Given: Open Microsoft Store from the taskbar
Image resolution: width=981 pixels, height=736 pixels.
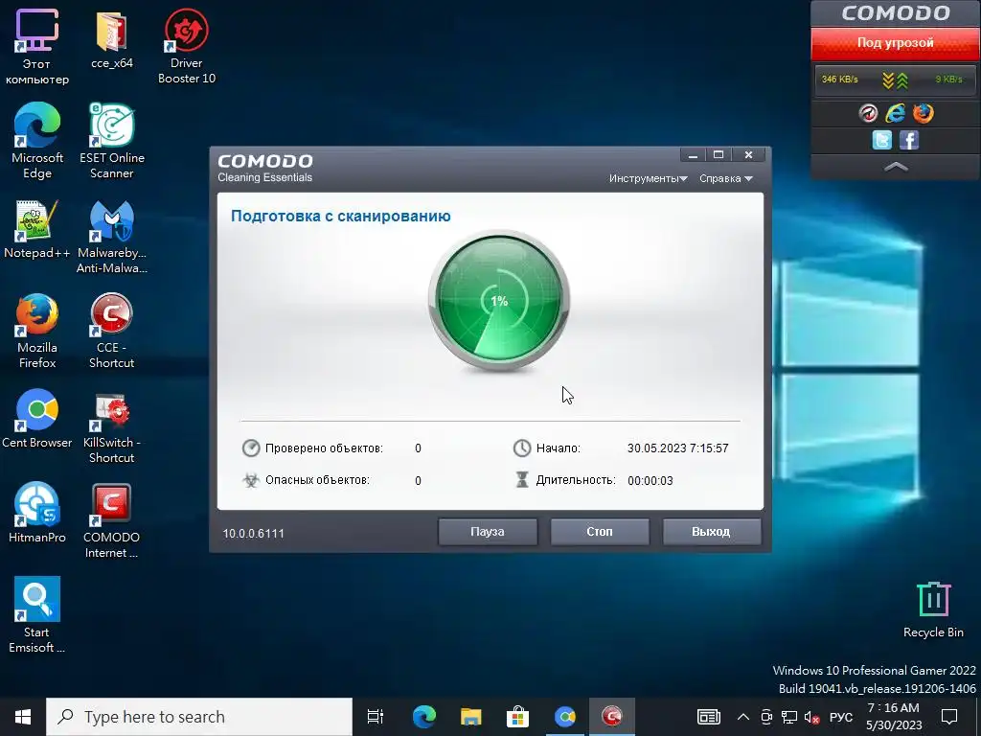Looking at the screenshot, I should 517,717.
